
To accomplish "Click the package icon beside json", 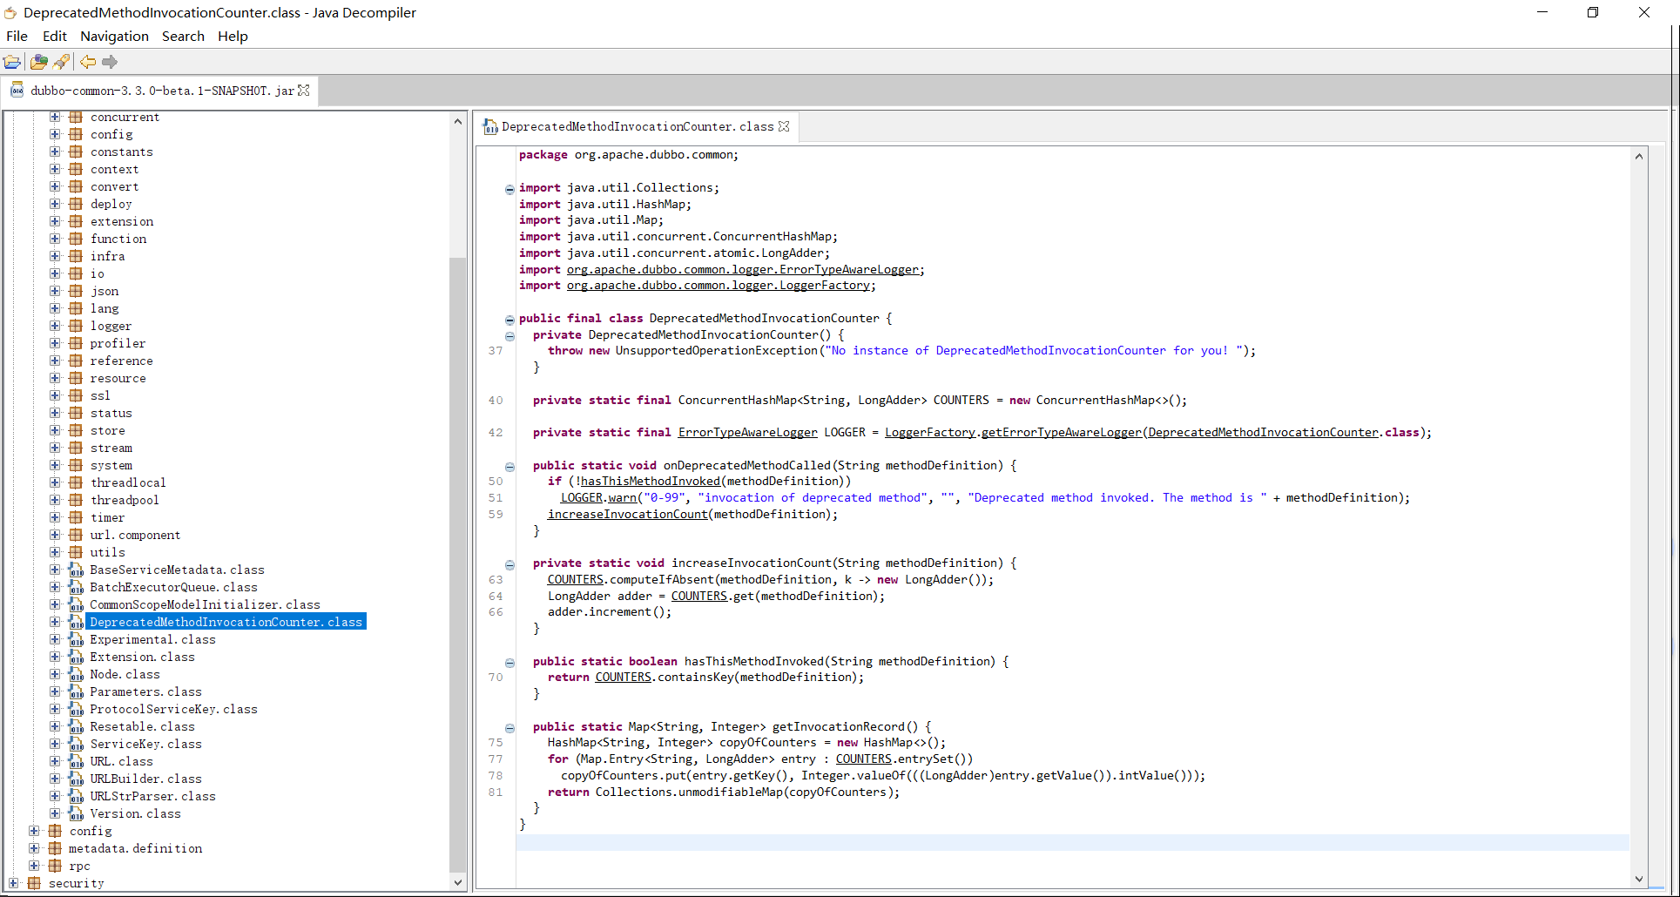I will coord(76,291).
